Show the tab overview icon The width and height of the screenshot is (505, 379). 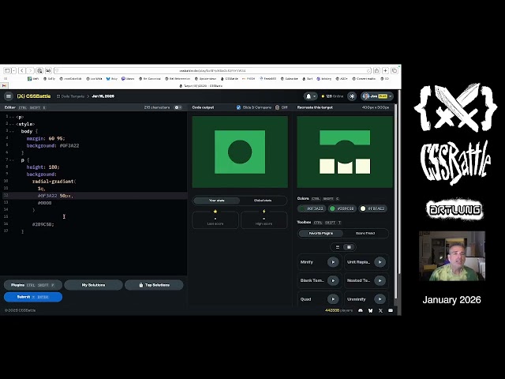[395, 70]
